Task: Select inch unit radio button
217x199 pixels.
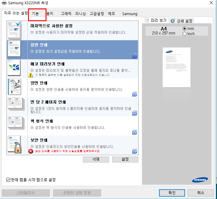Action: (184, 34)
